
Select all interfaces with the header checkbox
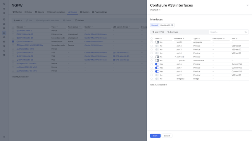(152, 39)
